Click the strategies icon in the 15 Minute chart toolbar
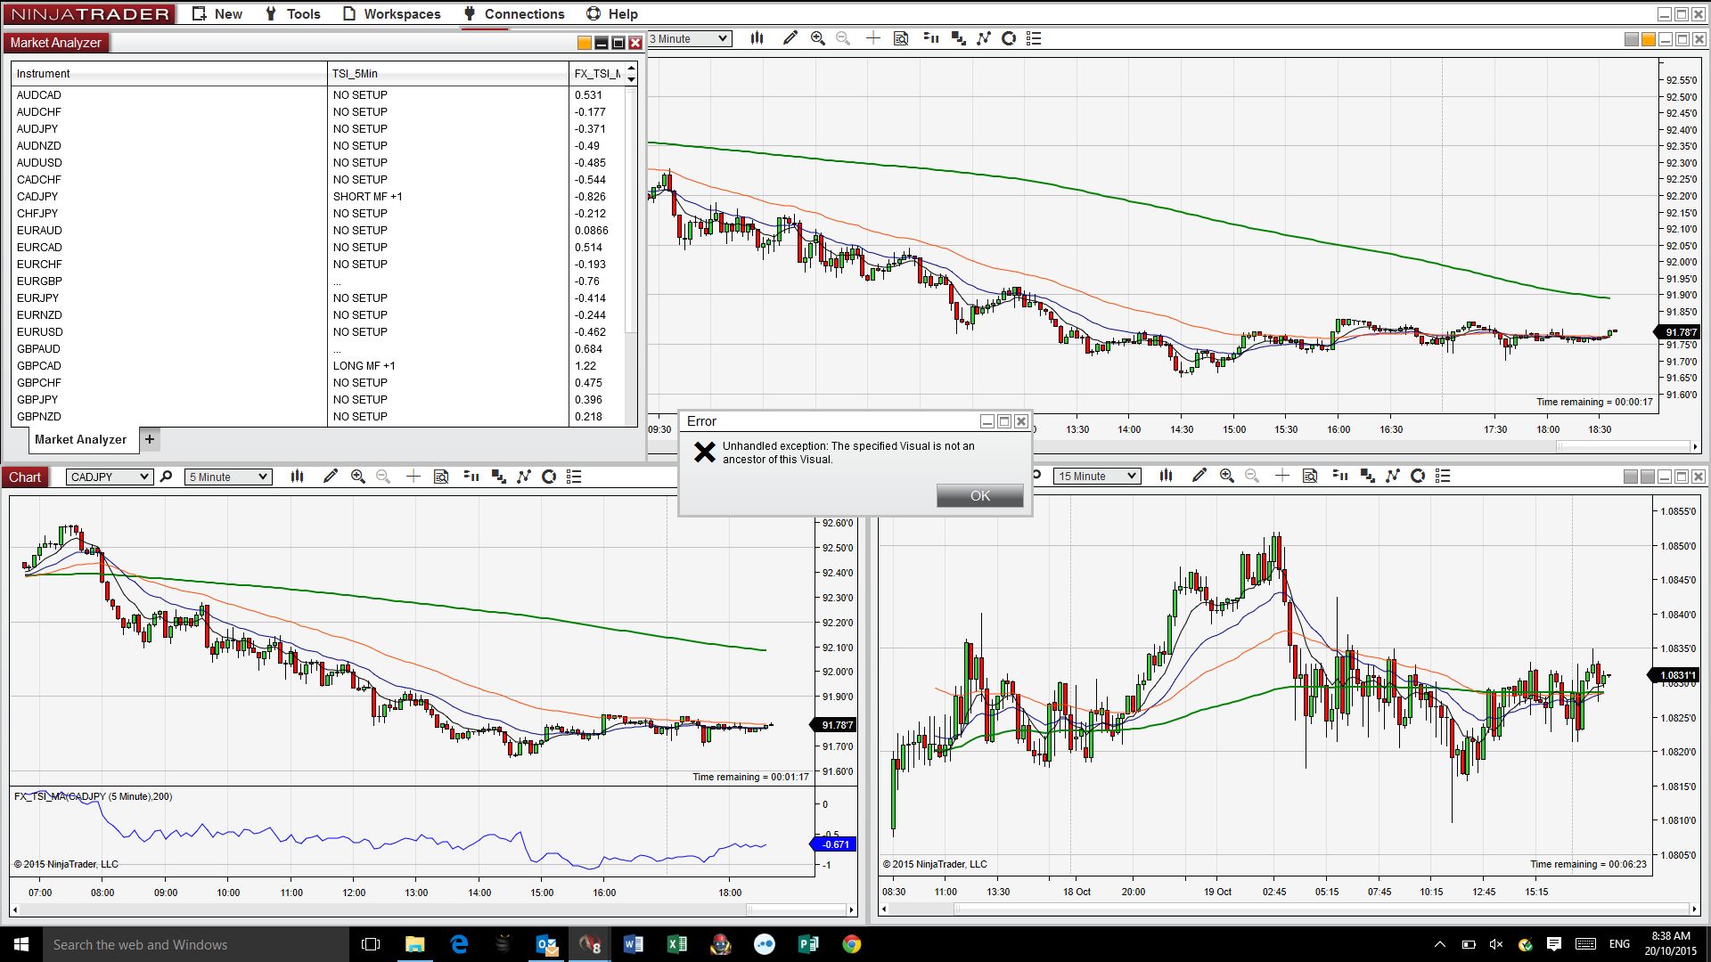Screen dimensions: 1711x962 tap(1367, 477)
